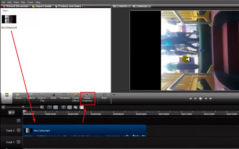Click the Video heading in Clip Bin

coord(5,11)
